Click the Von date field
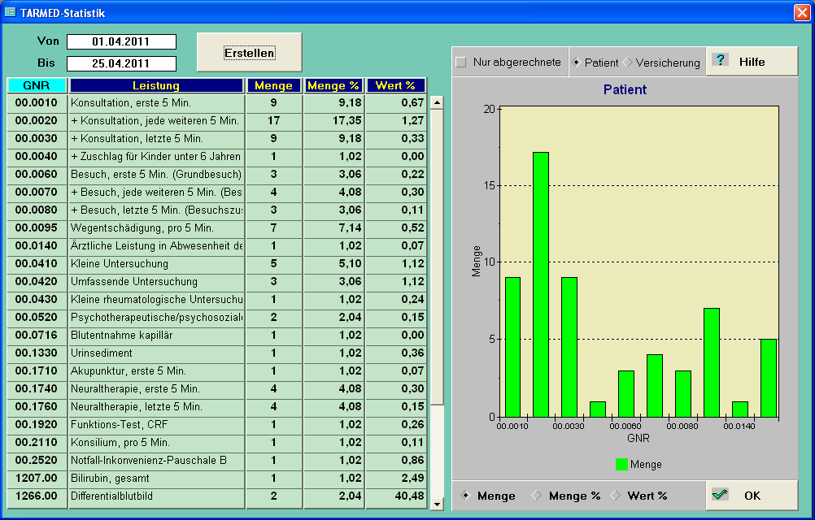The image size is (815, 520). [x=122, y=41]
